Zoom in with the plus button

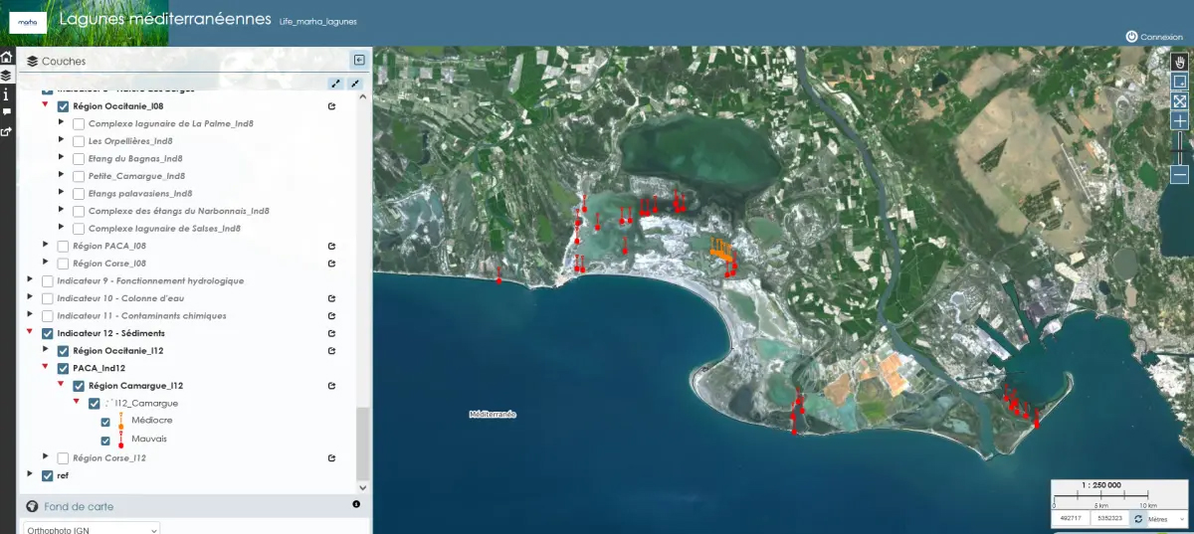1180,121
